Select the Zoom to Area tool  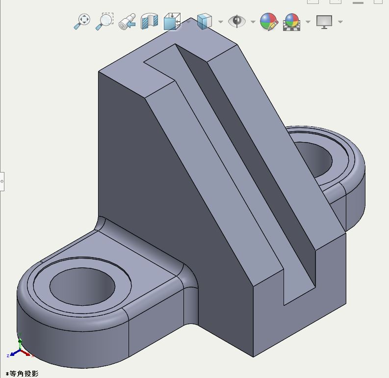pos(104,22)
